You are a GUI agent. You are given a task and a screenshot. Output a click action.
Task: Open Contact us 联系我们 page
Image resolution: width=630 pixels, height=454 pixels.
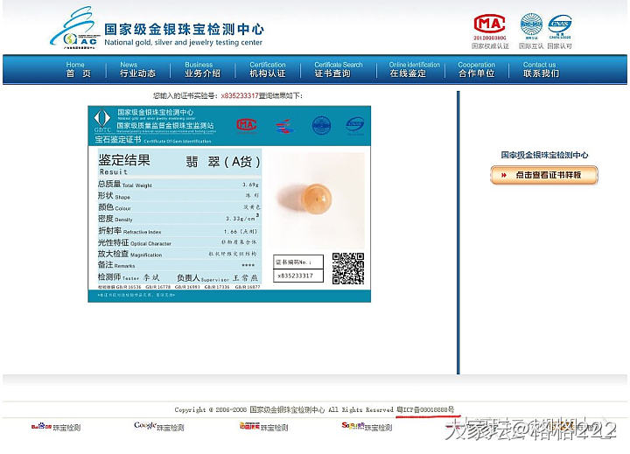pyautogui.click(x=540, y=69)
